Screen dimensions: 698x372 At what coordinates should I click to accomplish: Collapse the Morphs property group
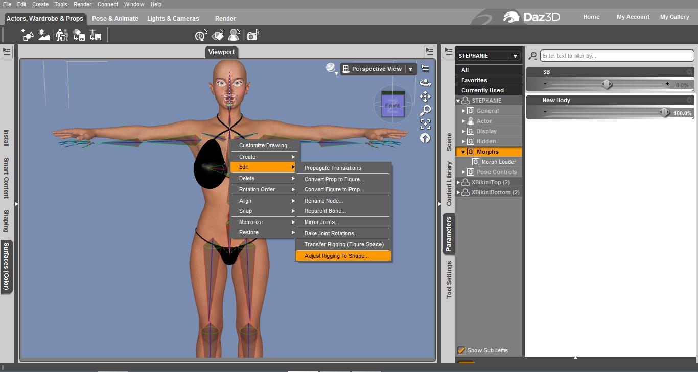(x=463, y=152)
